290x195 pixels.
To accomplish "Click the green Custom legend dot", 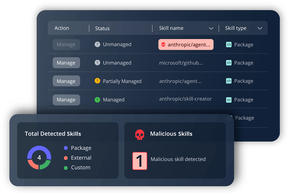I will pyautogui.click(x=66, y=168).
